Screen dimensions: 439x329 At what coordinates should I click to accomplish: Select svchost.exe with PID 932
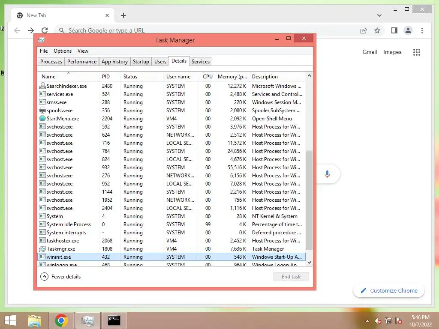click(x=171, y=167)
